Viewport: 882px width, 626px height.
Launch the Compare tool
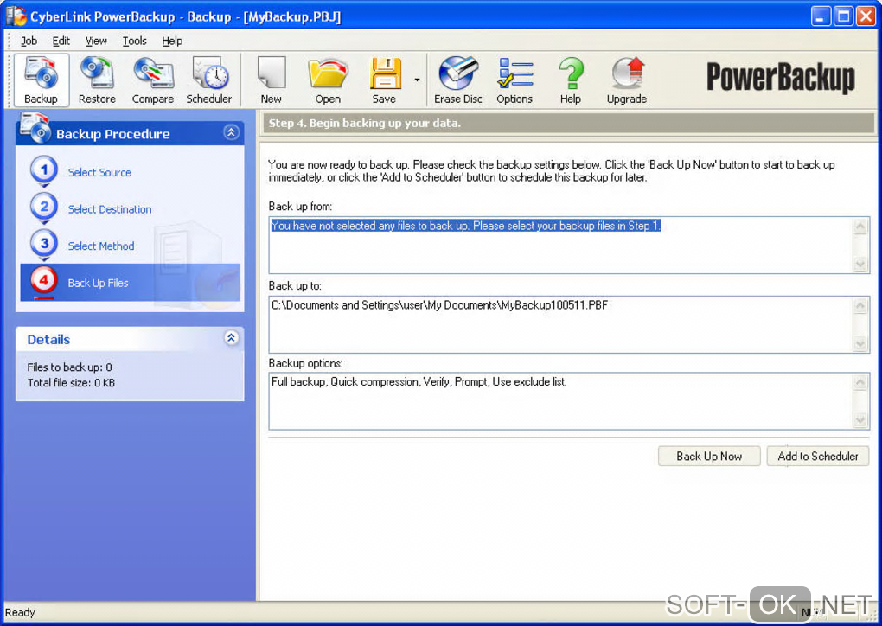[153, 80]
